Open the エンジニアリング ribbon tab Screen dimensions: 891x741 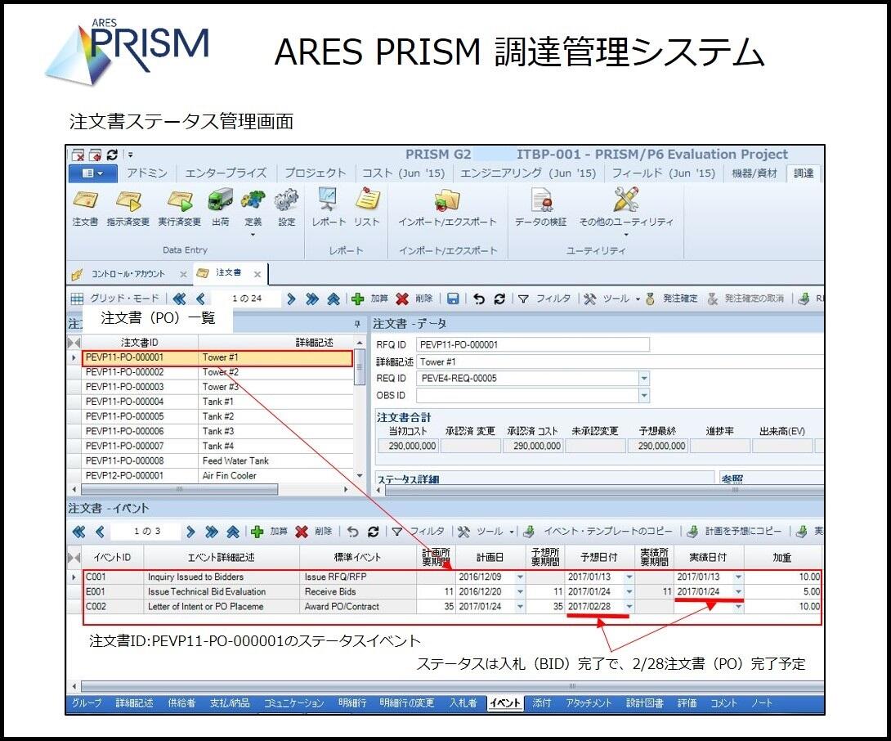[528, 173]
